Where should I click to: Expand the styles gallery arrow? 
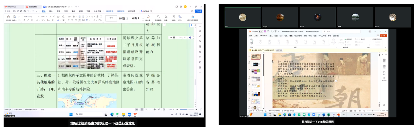(x=143, y=21)
